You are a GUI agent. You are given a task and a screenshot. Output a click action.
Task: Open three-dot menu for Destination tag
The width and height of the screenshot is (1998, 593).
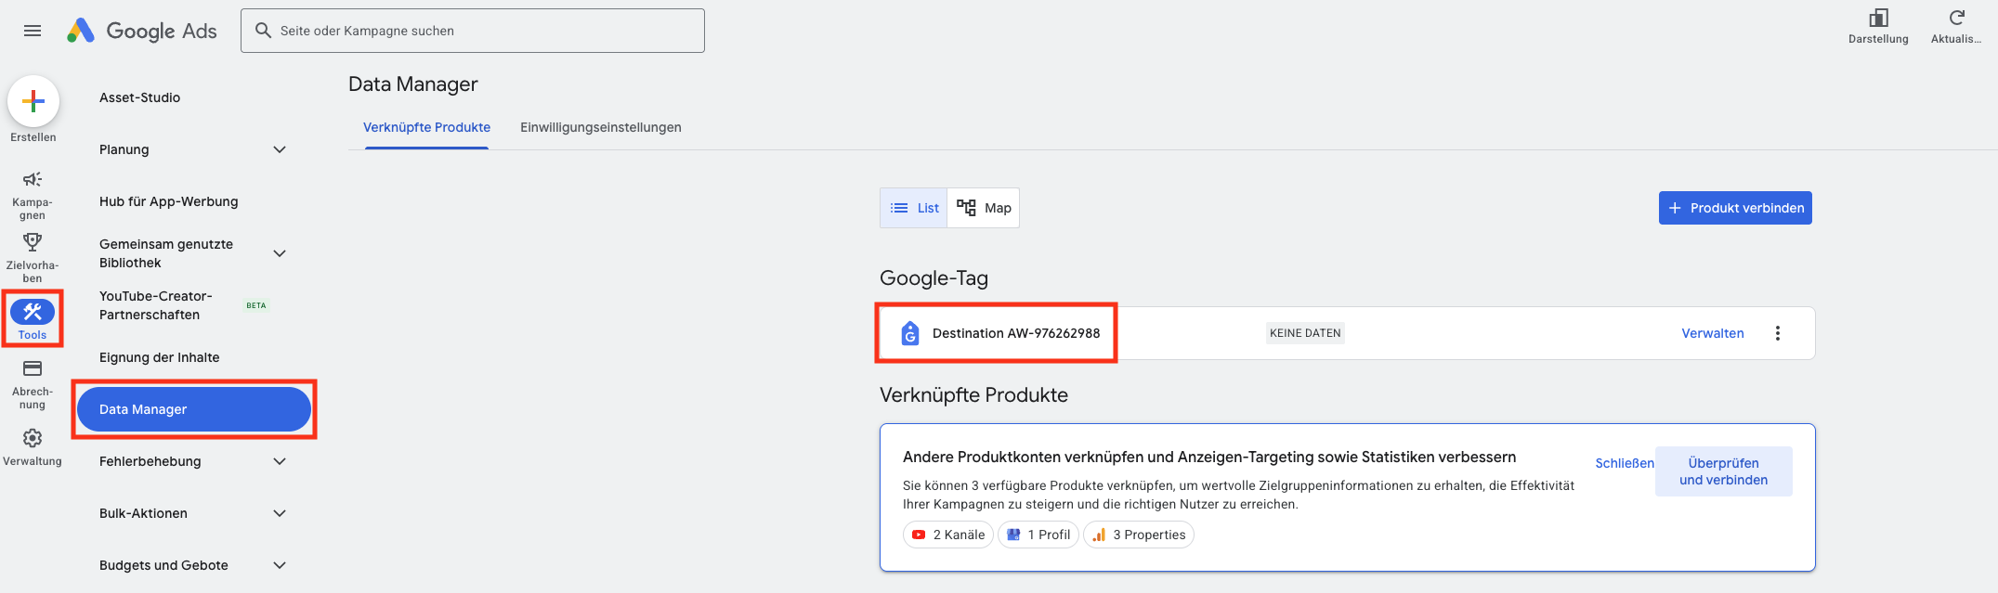point(1778,333)
